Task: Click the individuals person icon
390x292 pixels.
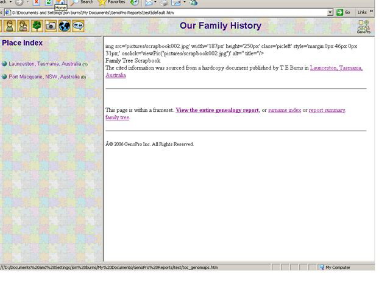Action: (x=10, y=26)
